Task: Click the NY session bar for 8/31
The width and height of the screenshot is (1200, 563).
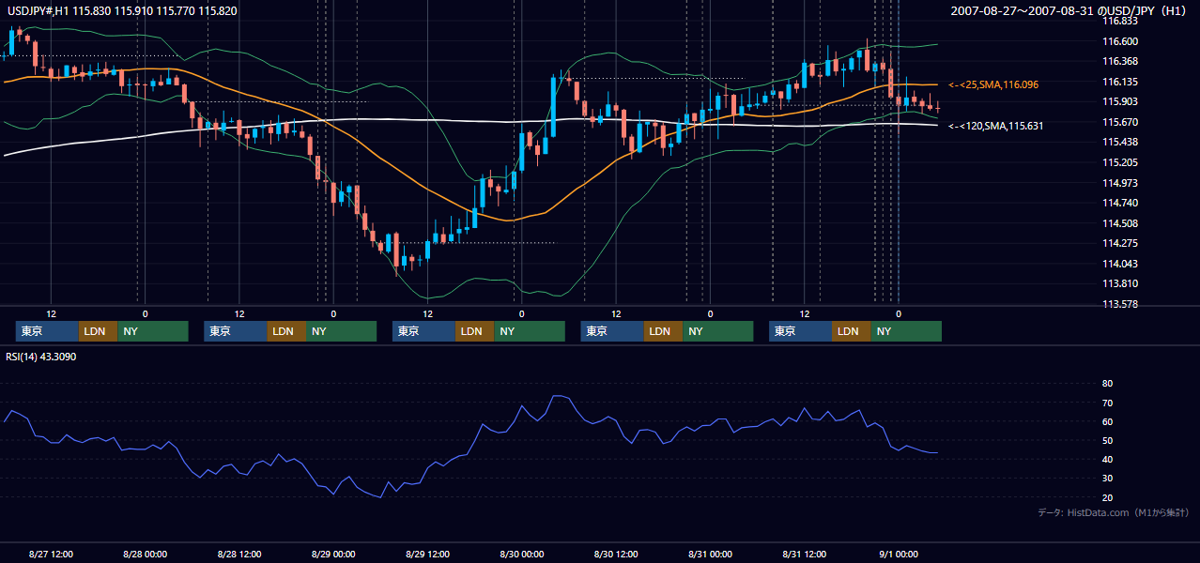Action: [905, 331]
